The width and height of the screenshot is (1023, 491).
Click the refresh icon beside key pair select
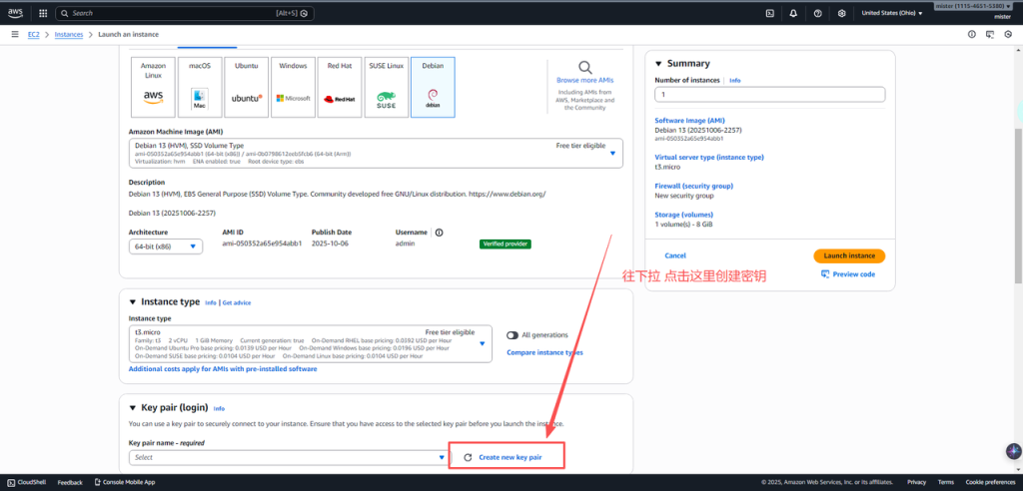pos(468,458)
